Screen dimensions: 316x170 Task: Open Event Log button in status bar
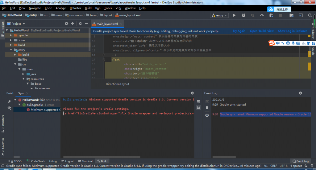(x=301, y=161)
